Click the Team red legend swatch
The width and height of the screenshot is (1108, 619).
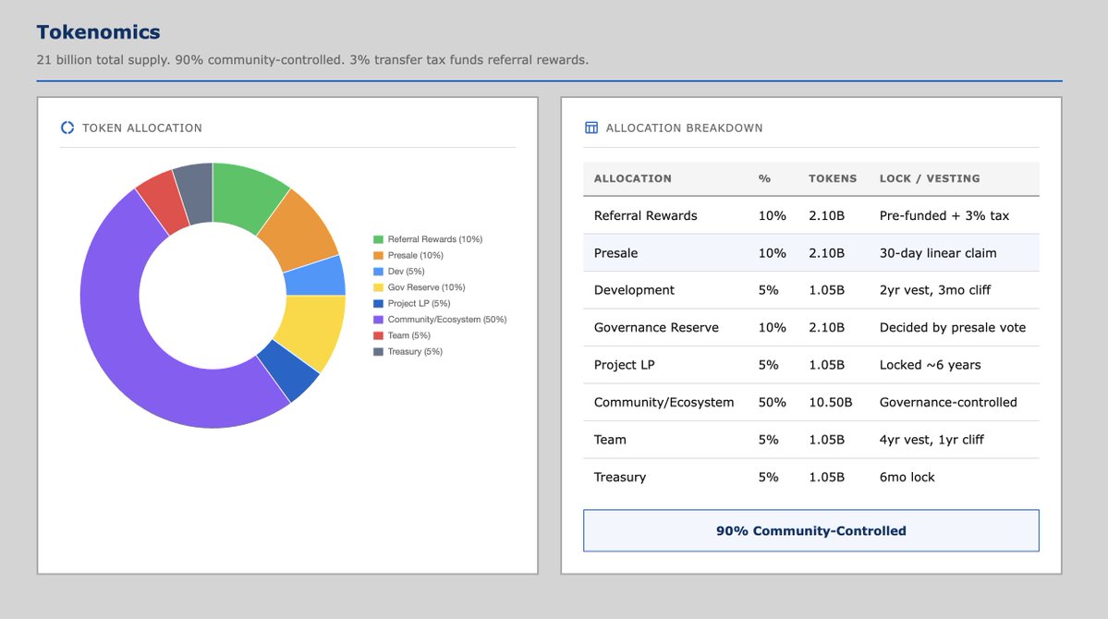[378, 335]
